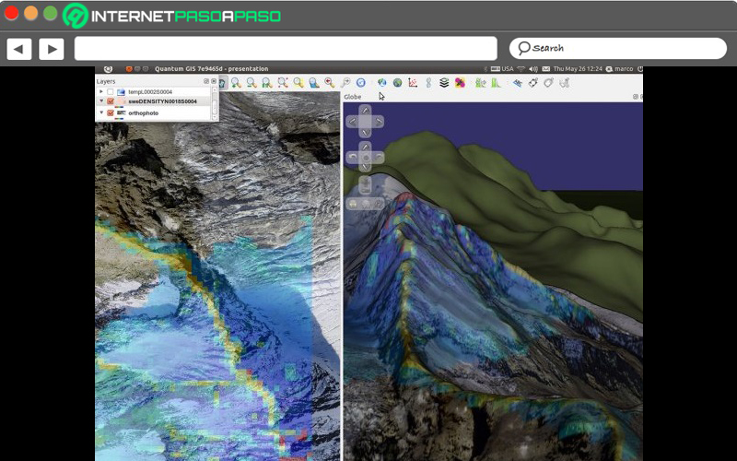
Task: Open the sound volume indicator
Action: coord(533,69)
